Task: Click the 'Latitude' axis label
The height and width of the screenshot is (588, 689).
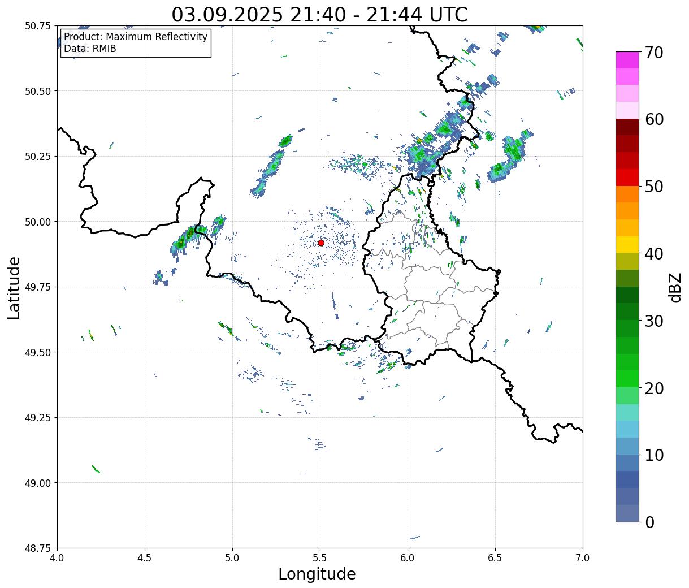Action: click(x=14, y=288)
